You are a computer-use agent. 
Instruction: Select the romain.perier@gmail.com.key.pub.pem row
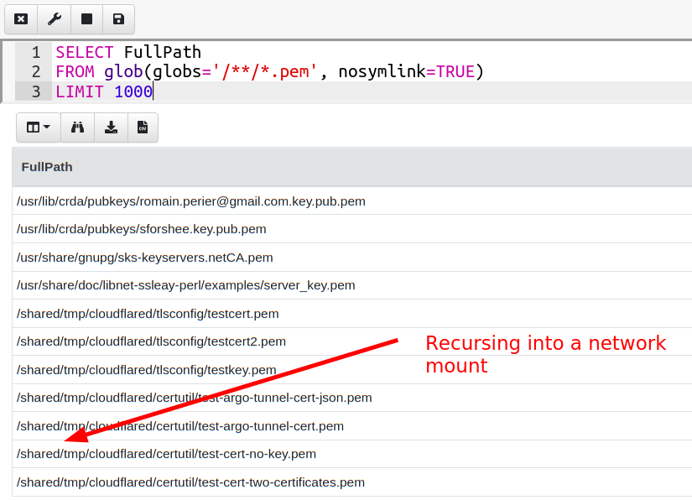tap(190, 201)
